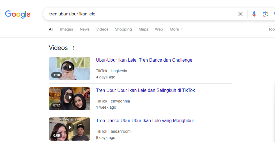Switch to Web tab
The height and width of the screenshot is (142, 275).
tap(159, 29)
